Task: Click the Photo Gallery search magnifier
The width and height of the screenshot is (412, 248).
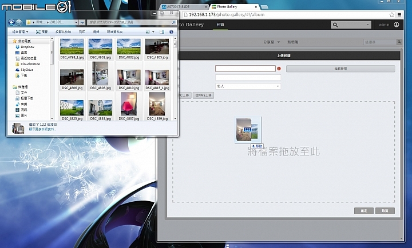Action: [x=335, y=25]
